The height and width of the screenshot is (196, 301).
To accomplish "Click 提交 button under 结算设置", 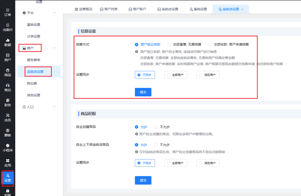I will pos(143,92).
